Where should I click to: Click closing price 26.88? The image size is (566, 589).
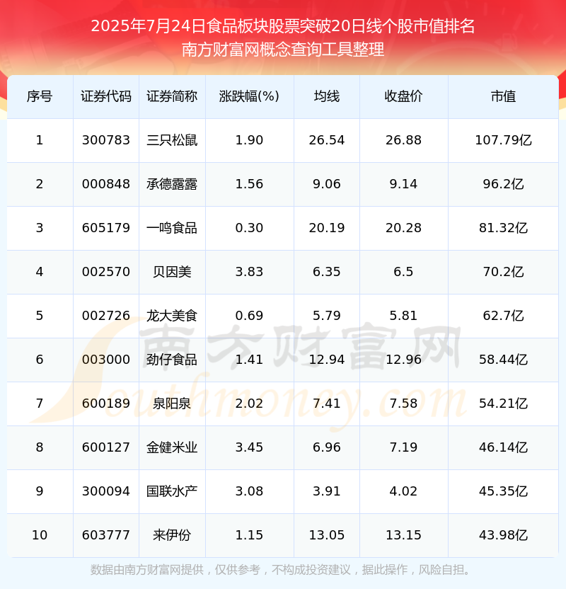pyautogui.click(x=403, y=140)
